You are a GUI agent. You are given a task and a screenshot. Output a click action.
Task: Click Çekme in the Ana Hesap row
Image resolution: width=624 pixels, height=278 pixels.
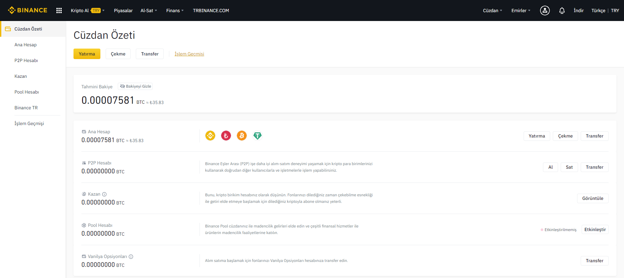[566, 136]
